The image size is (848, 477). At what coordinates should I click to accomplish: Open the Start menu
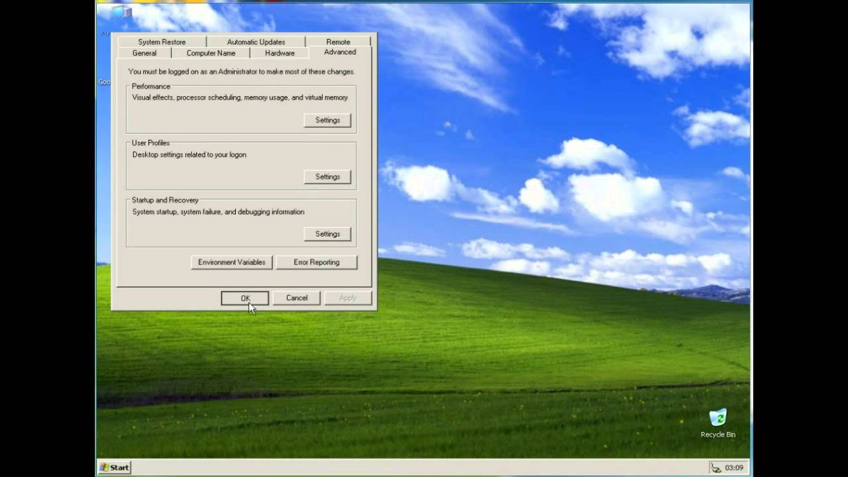115,467
